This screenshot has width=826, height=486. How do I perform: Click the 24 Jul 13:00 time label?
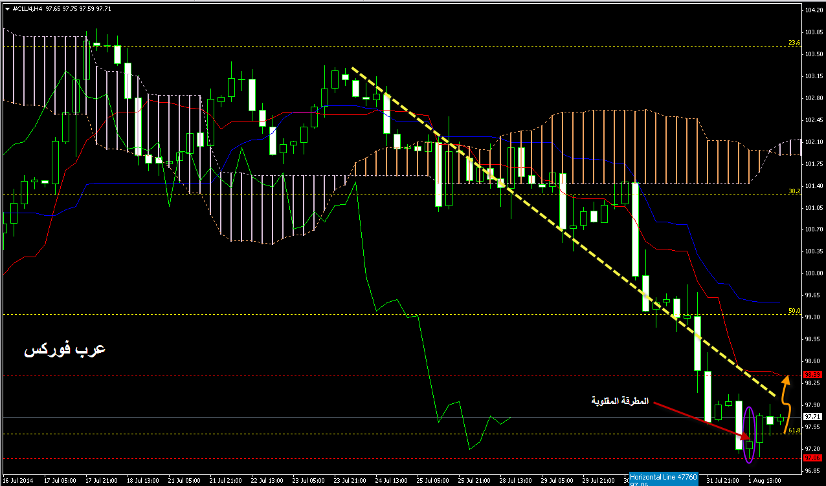(392, 481)
